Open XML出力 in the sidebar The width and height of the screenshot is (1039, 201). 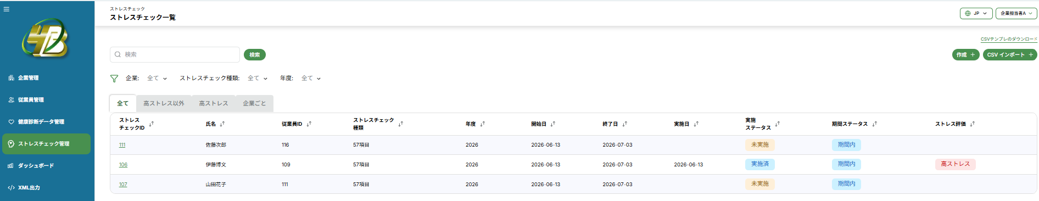click(46, 188)
